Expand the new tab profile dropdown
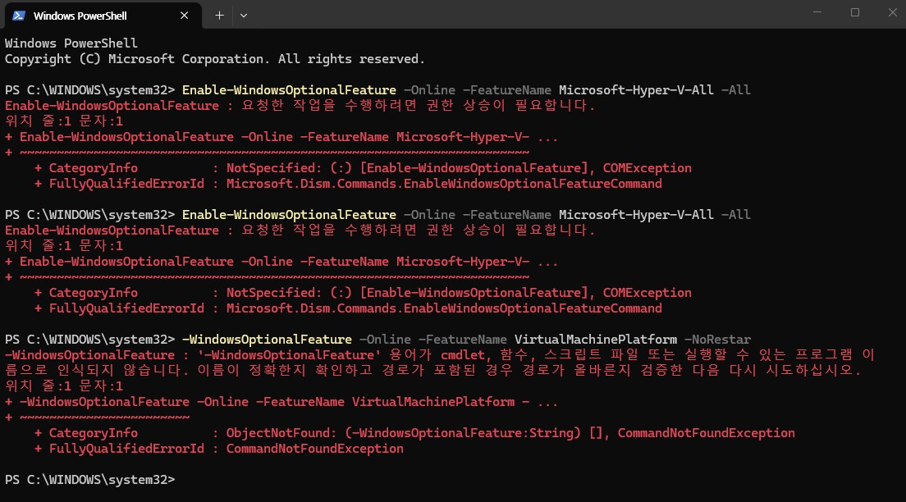Image resolution: width=906 pixels, height=502 pixels. point(244,16)
